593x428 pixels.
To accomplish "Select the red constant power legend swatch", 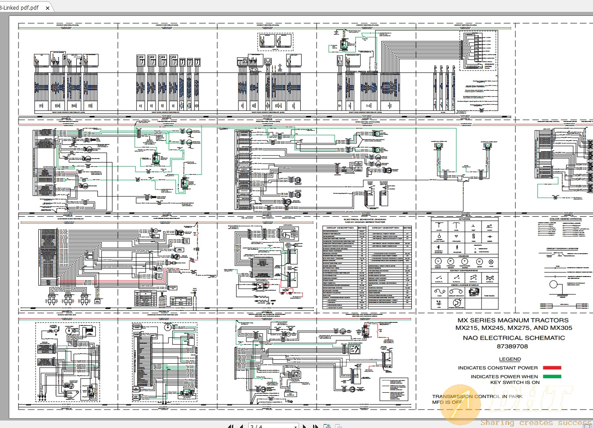I will [x=552, y=367].
